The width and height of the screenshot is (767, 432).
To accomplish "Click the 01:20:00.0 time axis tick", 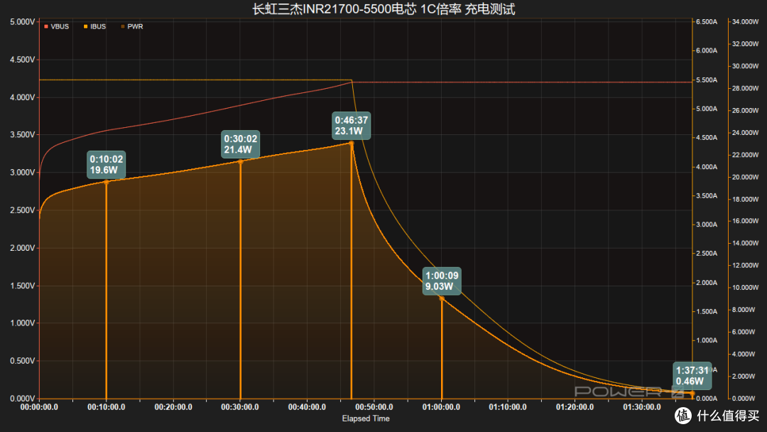I will coord(575,407).
